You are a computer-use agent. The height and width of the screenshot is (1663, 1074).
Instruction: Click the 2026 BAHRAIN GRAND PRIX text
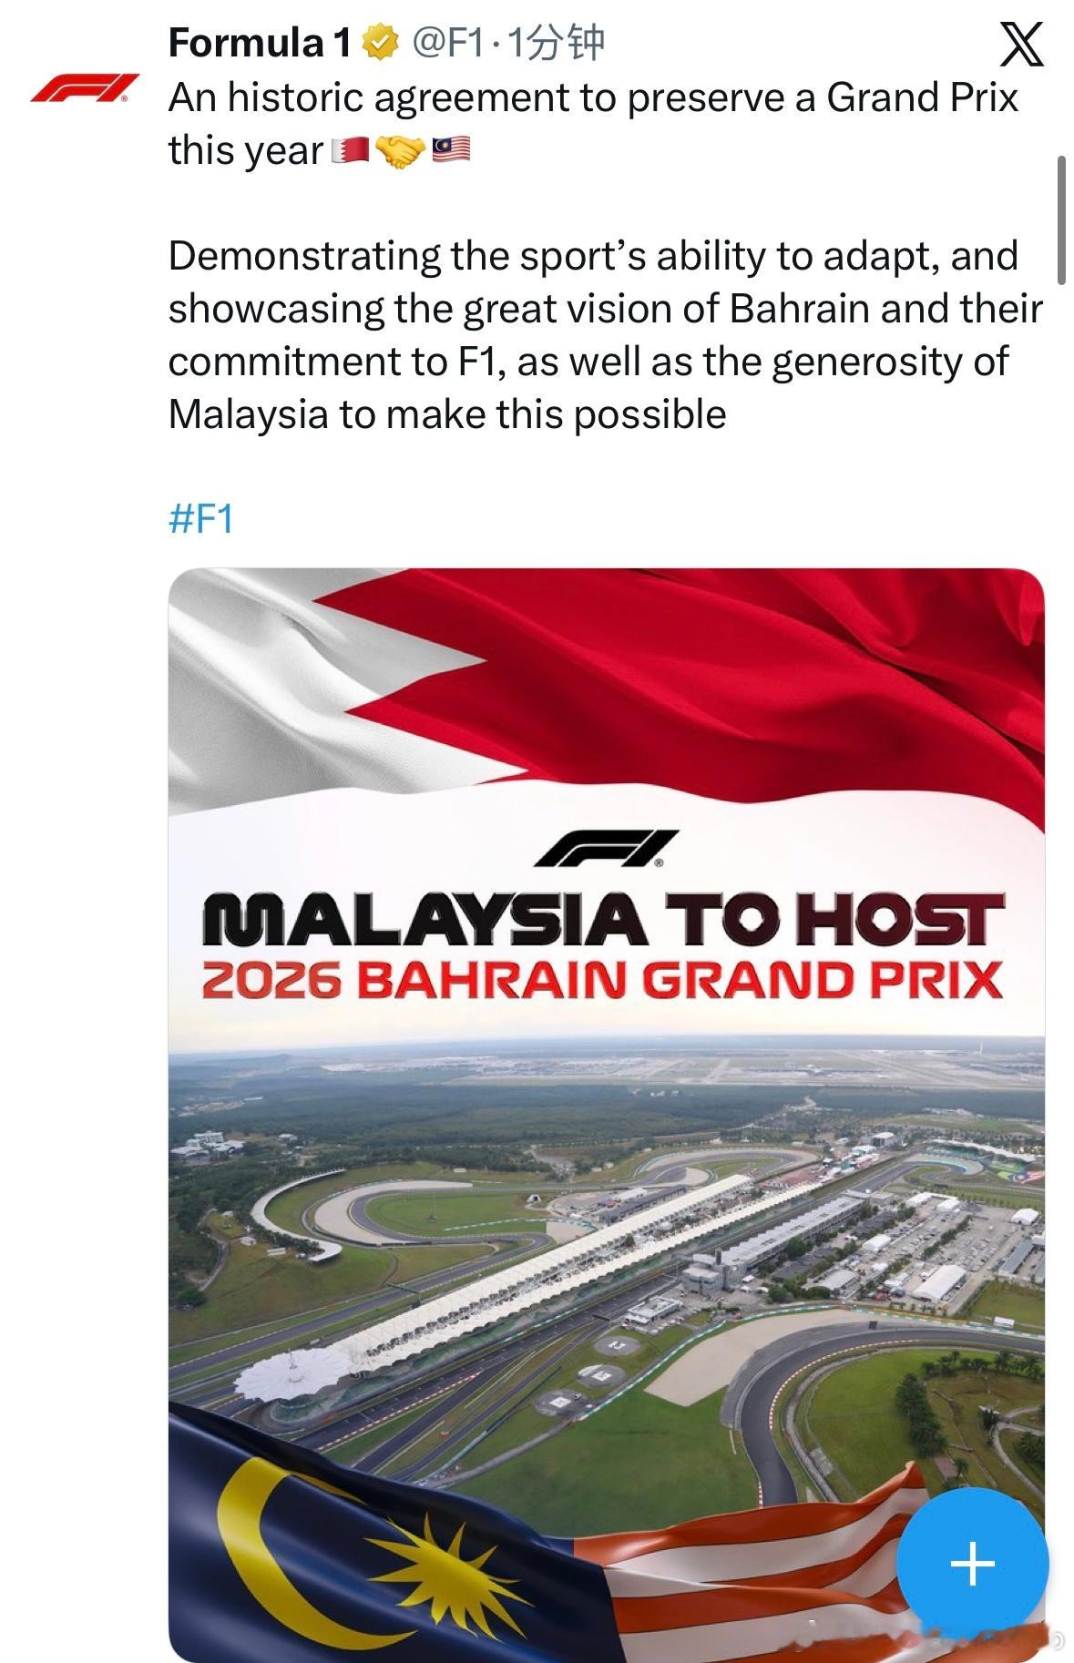point(602,979)
